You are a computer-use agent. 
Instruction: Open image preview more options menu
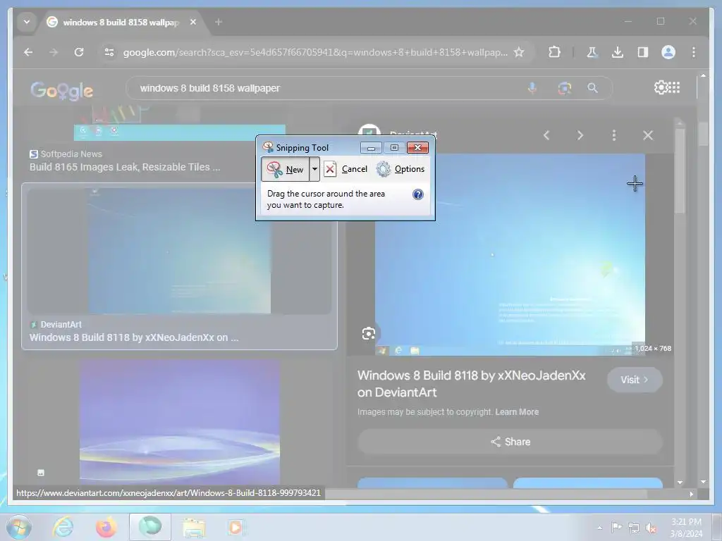point(614,135)
